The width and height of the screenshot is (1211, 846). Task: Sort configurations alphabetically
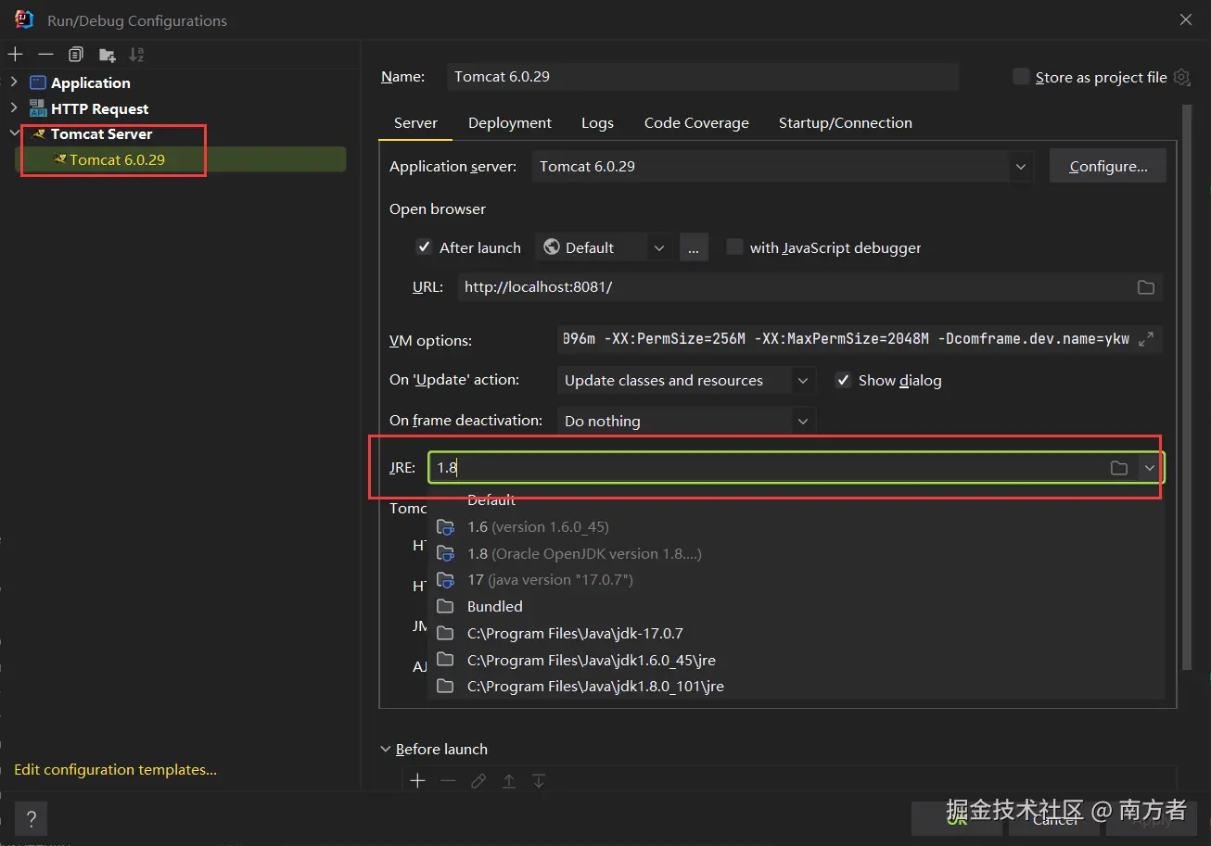tap(137, 55)
